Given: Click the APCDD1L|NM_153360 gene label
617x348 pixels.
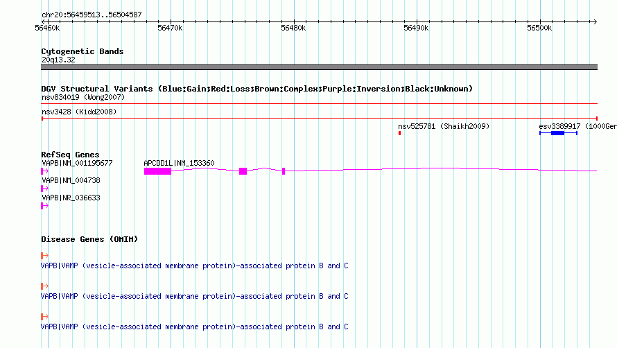Looking at the screenshot, I should (x=179, y=163).
